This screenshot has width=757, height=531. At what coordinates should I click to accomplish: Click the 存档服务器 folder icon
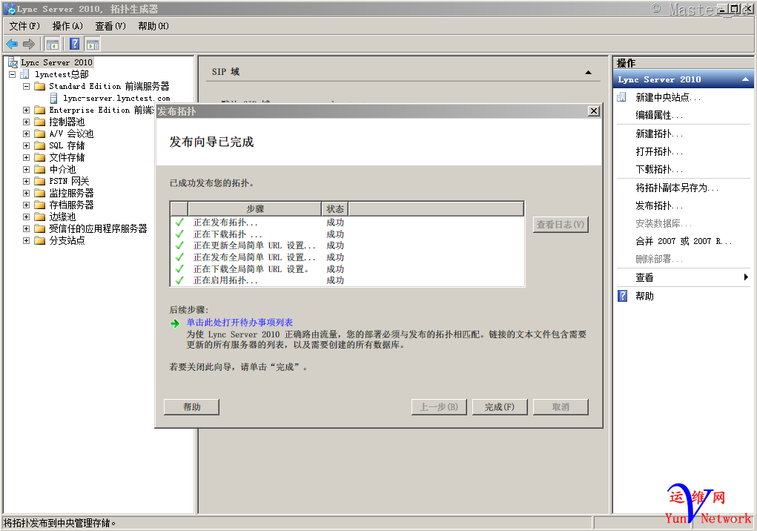click(x=40, y=205)
